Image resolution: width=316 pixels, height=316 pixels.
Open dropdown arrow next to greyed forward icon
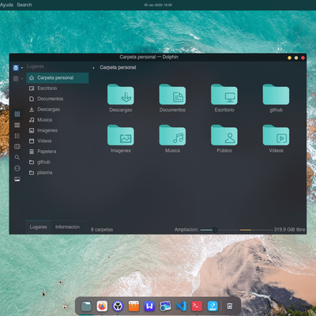coord(22,78)
